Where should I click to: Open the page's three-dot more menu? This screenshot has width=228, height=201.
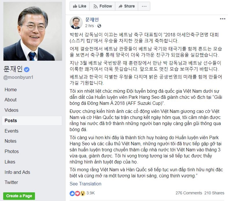pyautogui.click(x=144, y=6)
